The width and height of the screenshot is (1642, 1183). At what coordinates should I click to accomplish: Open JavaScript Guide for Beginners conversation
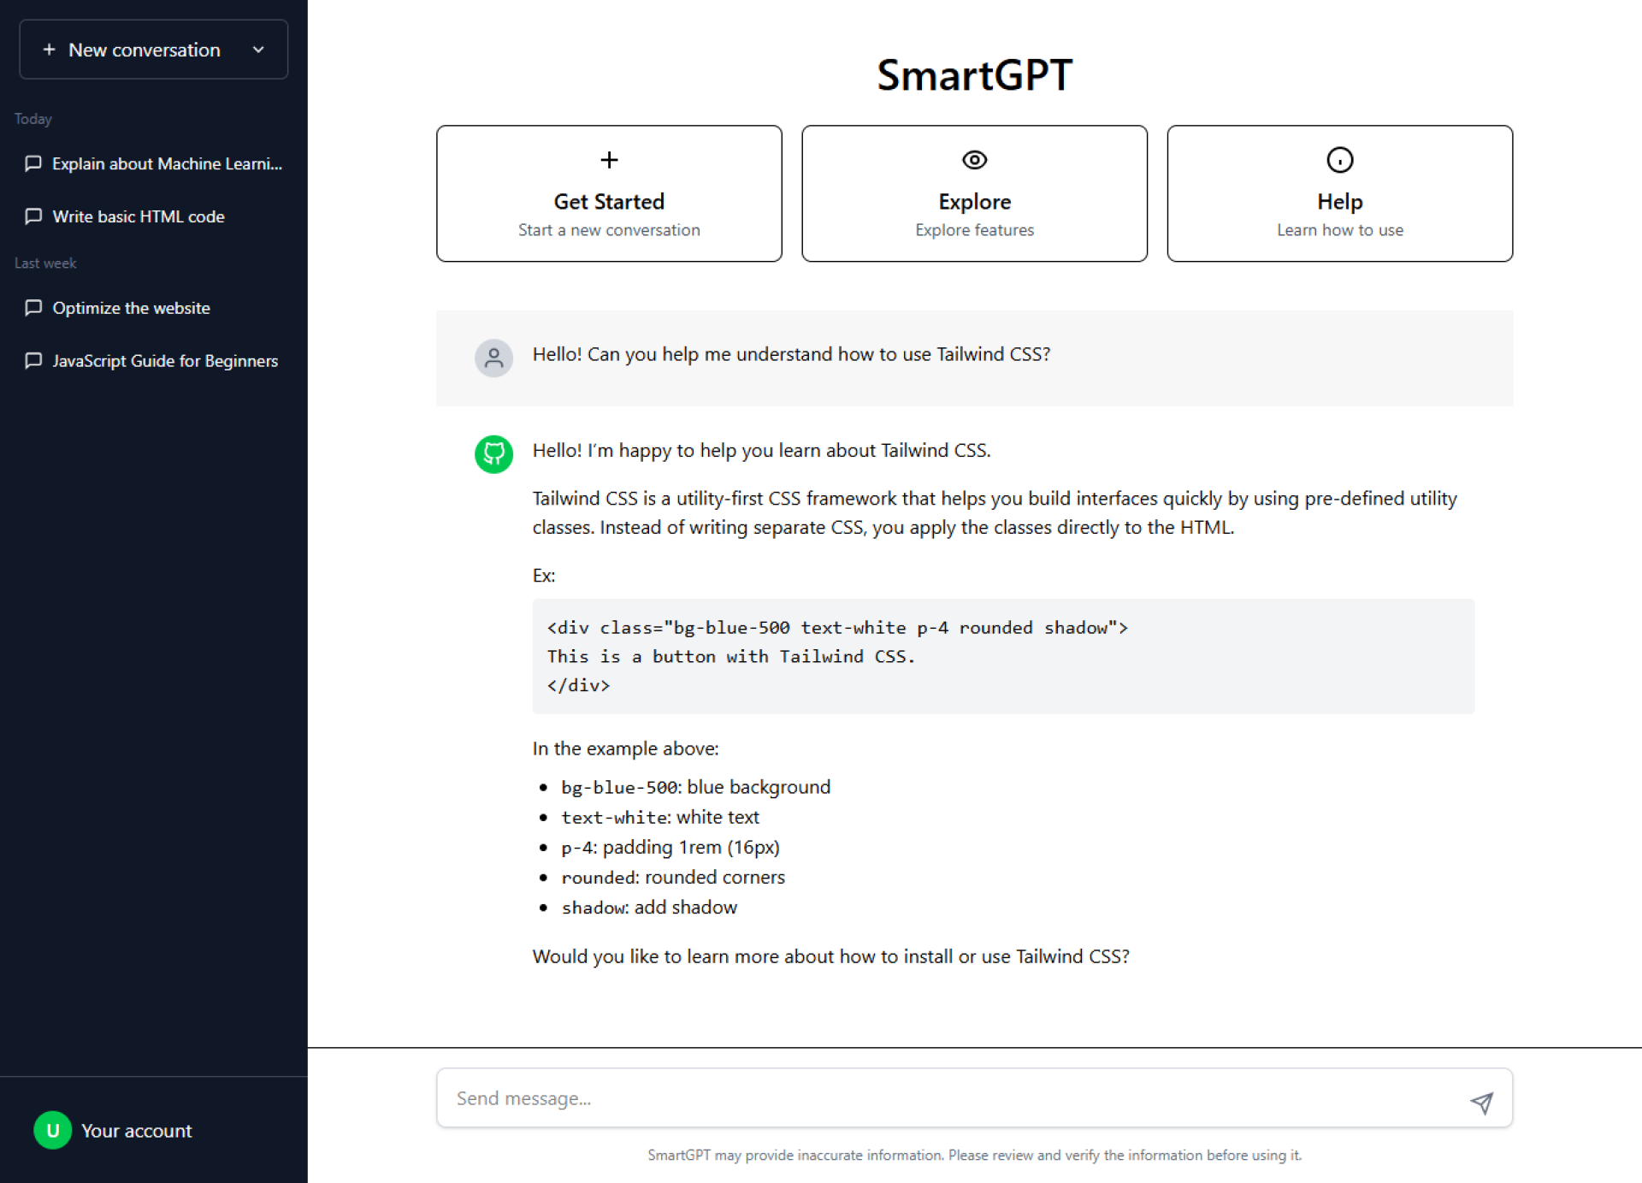154,361
